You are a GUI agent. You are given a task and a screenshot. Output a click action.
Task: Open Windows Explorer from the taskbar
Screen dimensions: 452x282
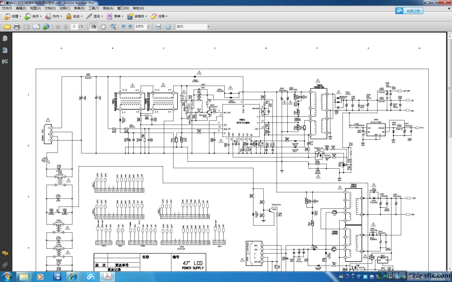pos(24,277)
